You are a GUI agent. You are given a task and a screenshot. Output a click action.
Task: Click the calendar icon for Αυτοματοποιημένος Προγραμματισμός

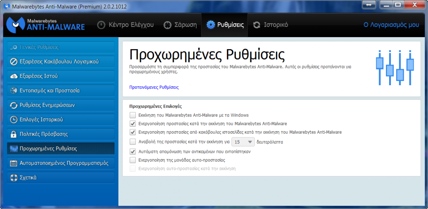[14, 163]
